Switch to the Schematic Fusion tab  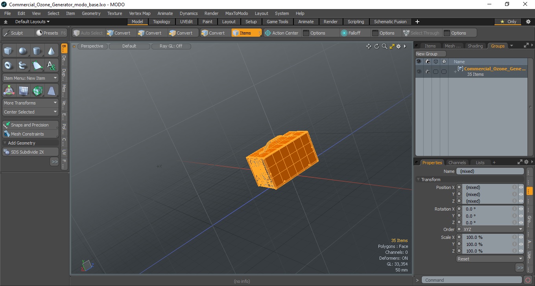(x=390, y=22)
